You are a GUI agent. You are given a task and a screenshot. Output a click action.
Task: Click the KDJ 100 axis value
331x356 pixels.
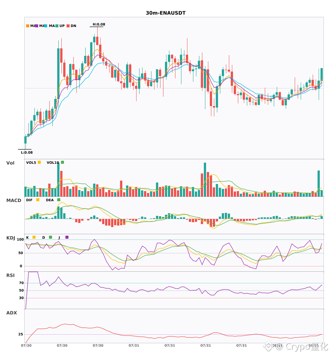pos(20,239)
